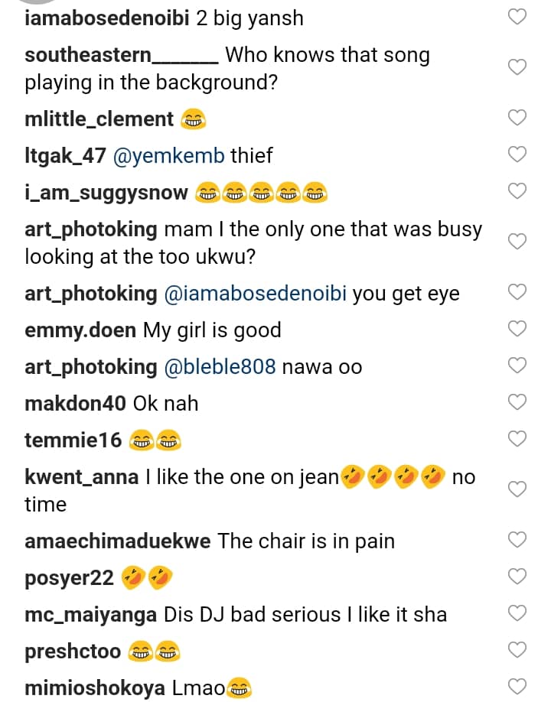Tap the username temmie16

point(73,440)
